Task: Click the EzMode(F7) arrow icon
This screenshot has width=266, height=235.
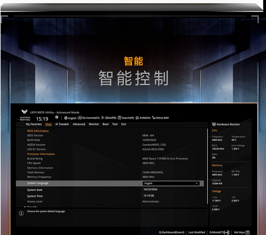Action: tap(227, 233)
